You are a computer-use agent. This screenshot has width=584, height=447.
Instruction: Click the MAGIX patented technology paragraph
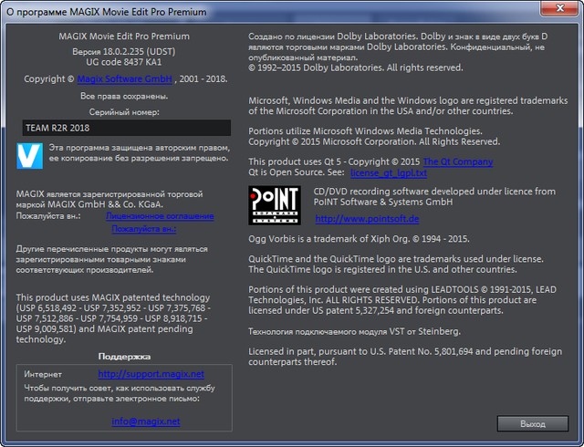[113, 318]
